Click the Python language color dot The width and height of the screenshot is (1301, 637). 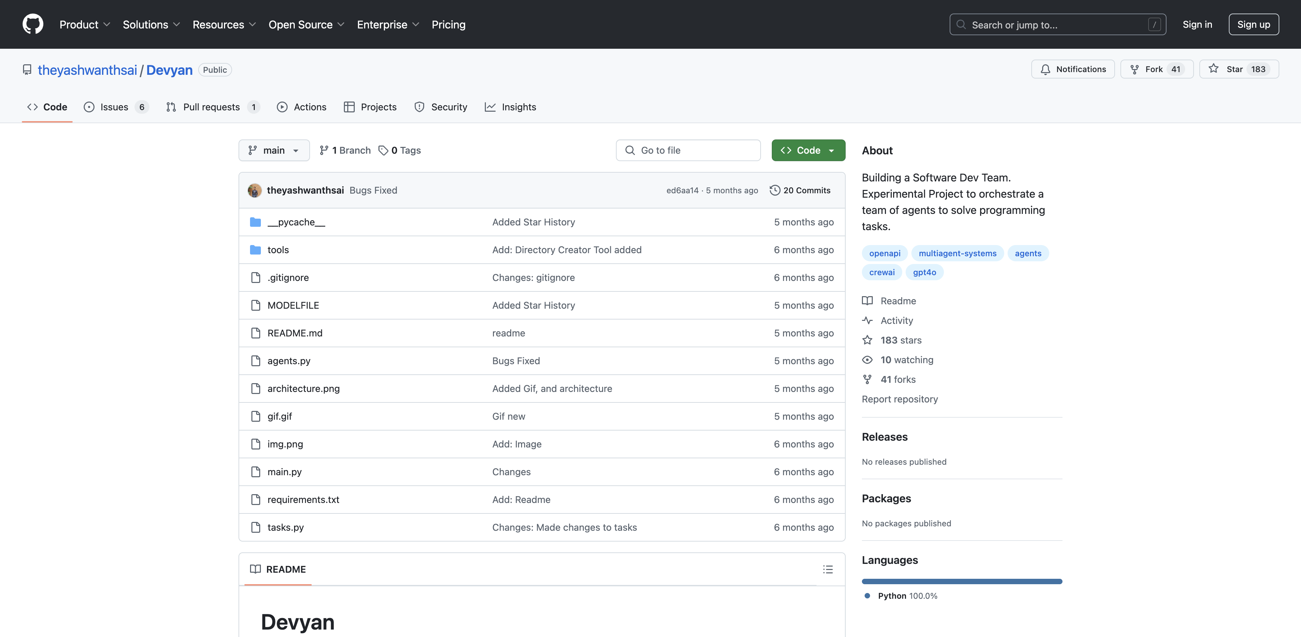pyautogui.click(x=867, y=596)
